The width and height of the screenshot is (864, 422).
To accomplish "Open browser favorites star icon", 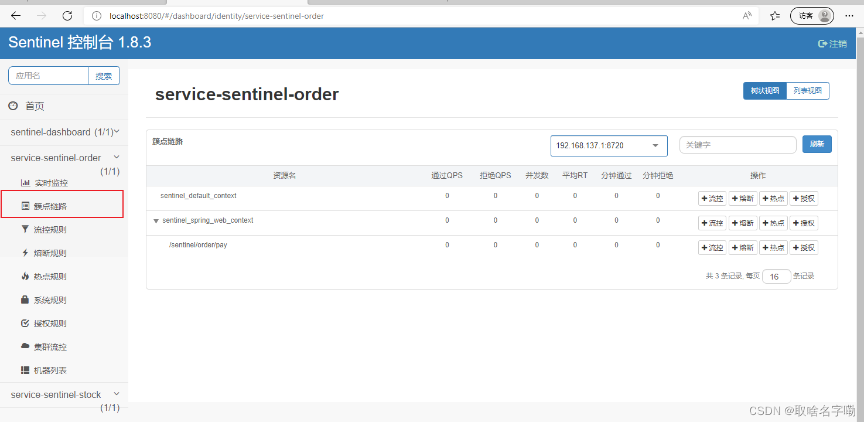I will [x=775, y=16].
